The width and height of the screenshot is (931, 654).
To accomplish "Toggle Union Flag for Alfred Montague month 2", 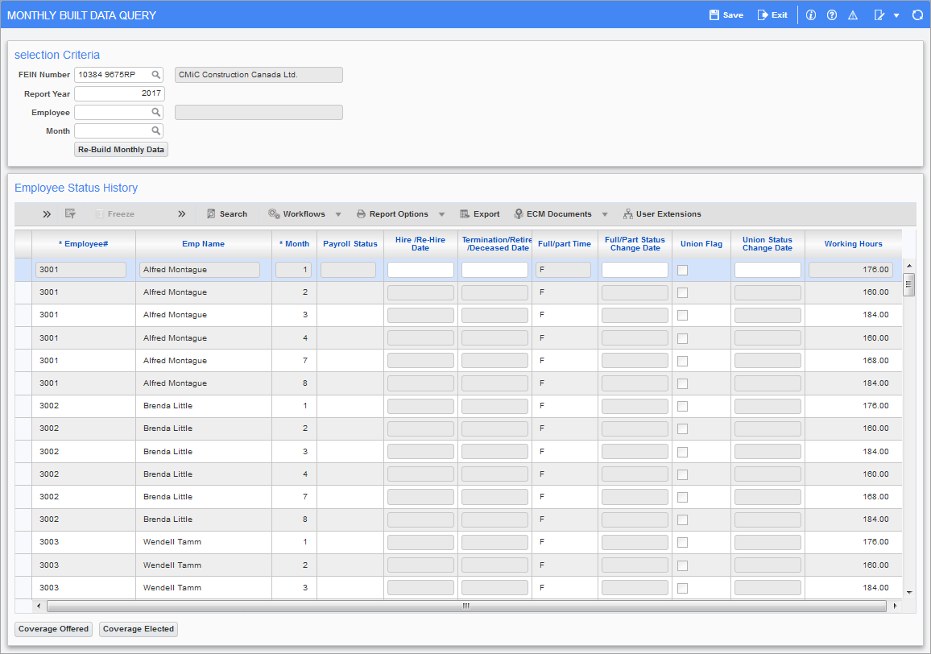I will click(x=683, y=293).
